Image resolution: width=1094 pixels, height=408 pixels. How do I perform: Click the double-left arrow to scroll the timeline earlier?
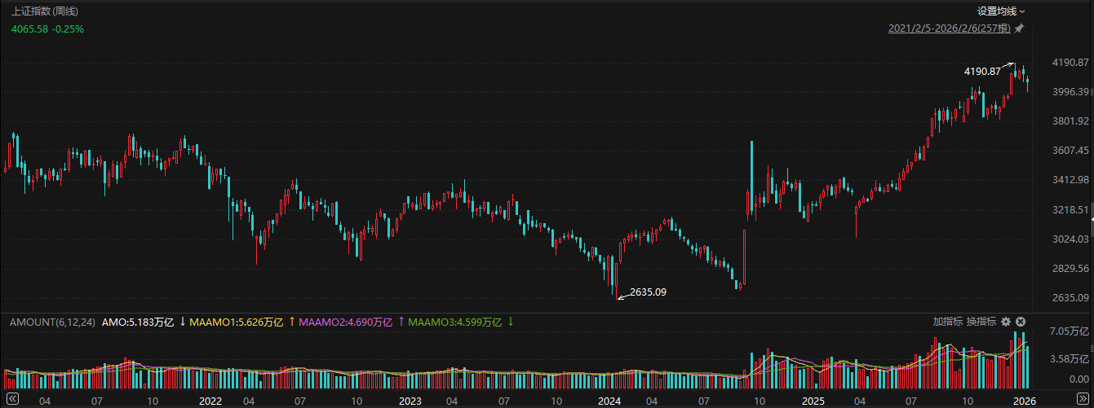point(11,398)
